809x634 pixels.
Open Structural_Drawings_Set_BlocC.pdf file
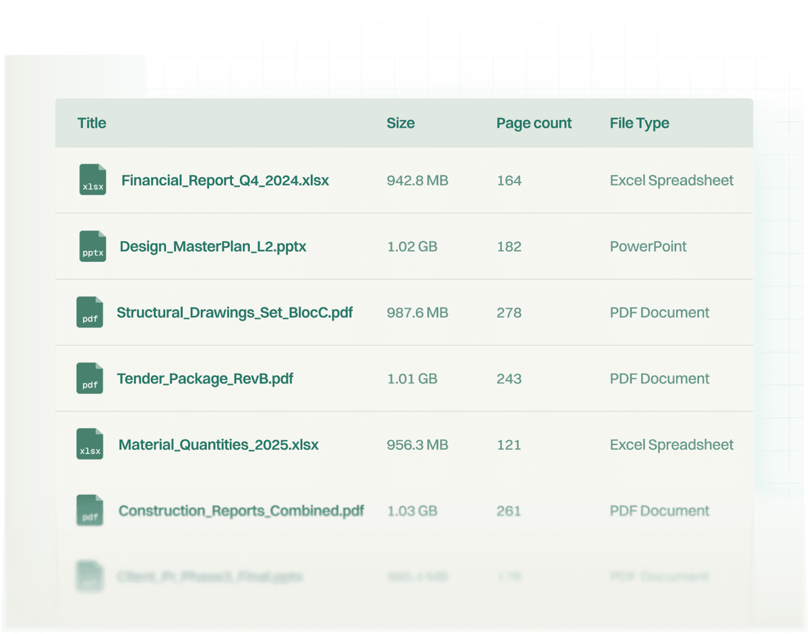click(x=235, y=313)
